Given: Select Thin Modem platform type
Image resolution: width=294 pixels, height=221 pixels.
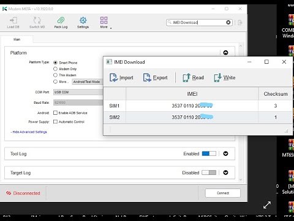Looking at the screenshot, I should click(55, 75).
